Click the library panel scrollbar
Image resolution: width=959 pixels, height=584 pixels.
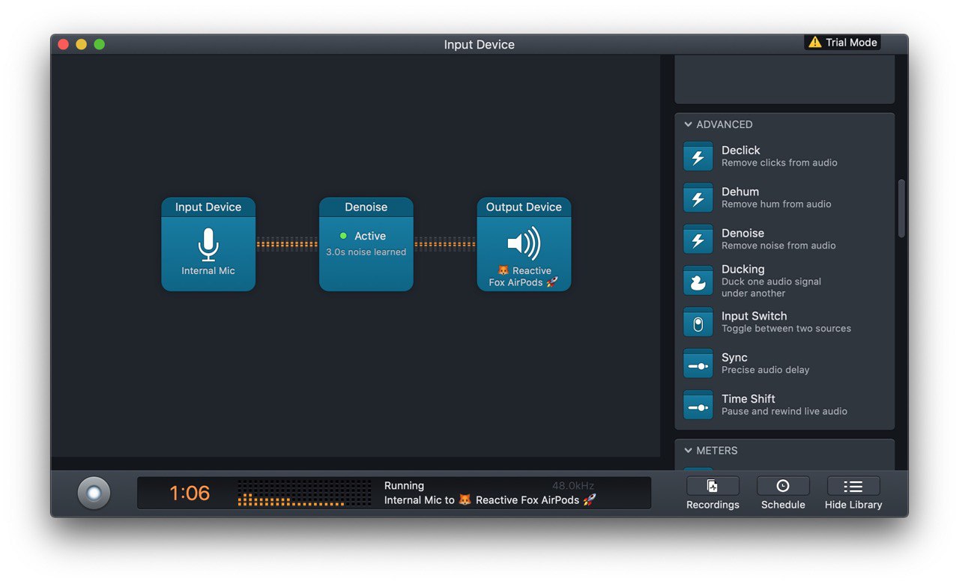tap(901, 208)
